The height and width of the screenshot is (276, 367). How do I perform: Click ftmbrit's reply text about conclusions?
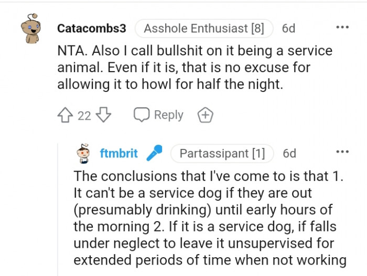point(210,218)
